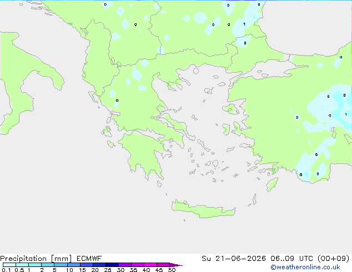Click the 30–35 mm purple legend swatch

click(125, 265)
